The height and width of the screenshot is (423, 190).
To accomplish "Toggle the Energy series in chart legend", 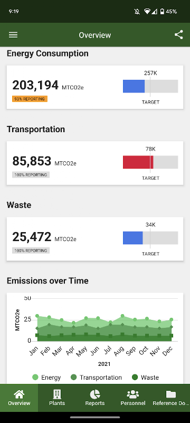I will 46,378.
